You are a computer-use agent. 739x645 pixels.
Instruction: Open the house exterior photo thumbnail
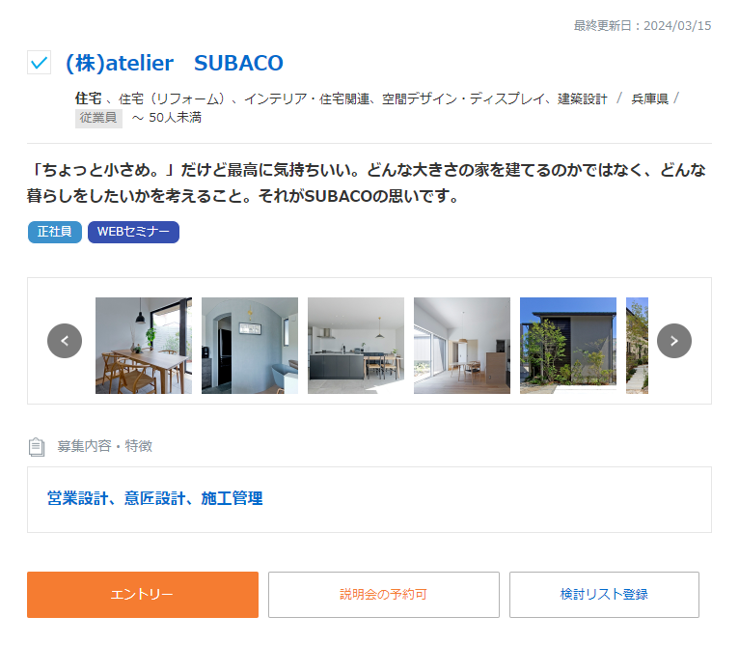click(x=568, y=346)
